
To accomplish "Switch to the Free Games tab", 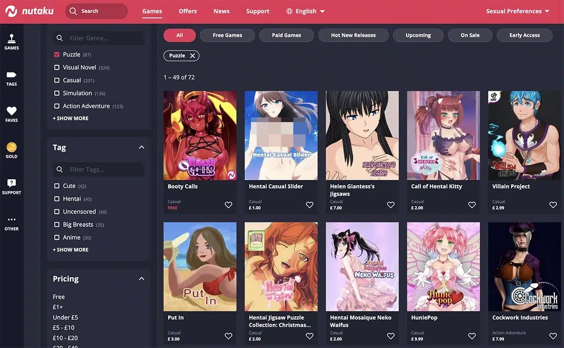I will tap(227, 35).
